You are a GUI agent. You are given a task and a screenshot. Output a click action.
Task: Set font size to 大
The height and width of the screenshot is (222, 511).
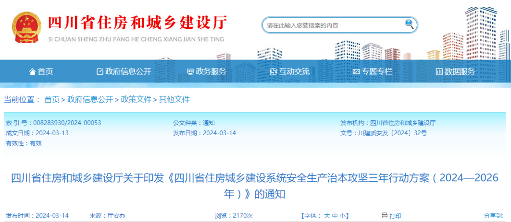tap(327, 216)
